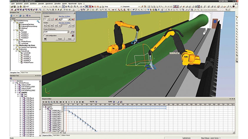Expand startpose_ROB1 in Operation Tree
This screenshot has height=139, width=248.
[x=16, y=85]
